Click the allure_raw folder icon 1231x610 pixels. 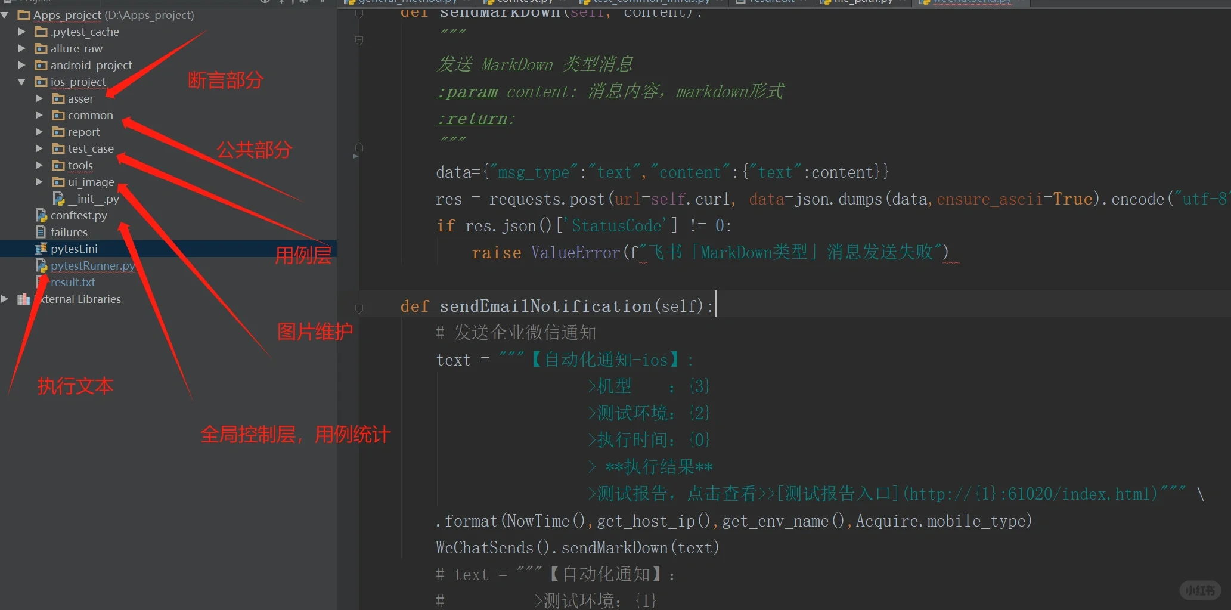tap(41, 48)
